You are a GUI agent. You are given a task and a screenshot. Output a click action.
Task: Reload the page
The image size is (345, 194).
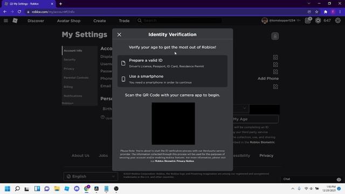19,12
